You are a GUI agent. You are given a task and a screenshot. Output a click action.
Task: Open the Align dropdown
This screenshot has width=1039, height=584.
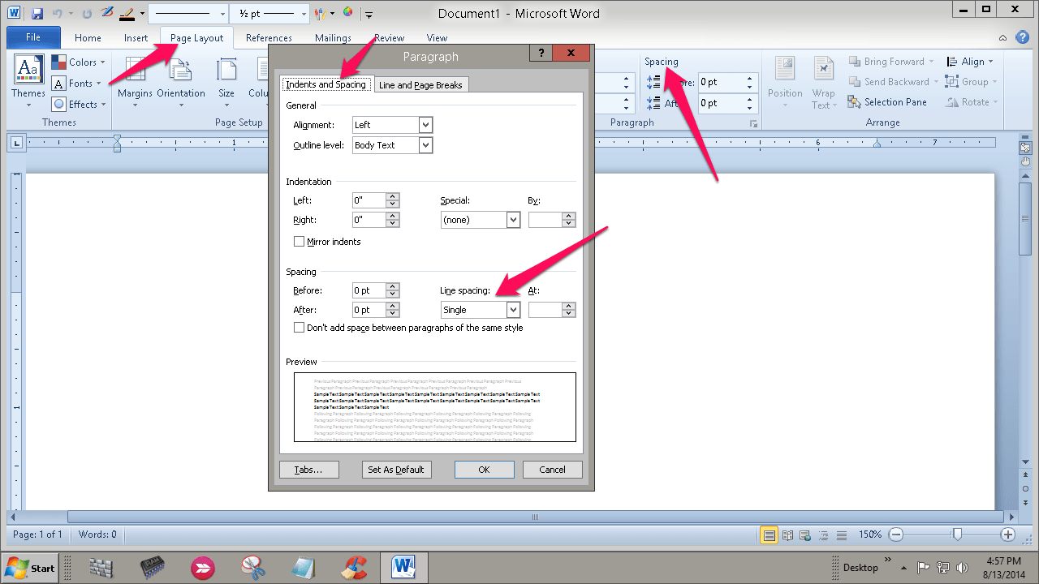(x=969, y=62)
